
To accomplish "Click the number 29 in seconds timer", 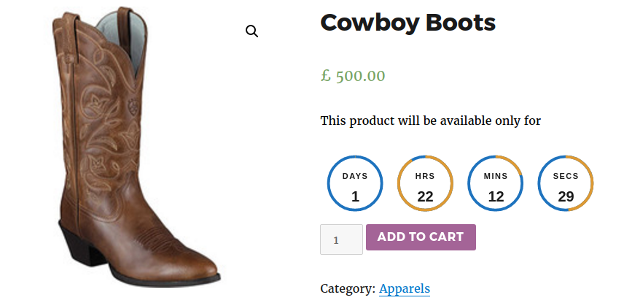I will point(566,196).
